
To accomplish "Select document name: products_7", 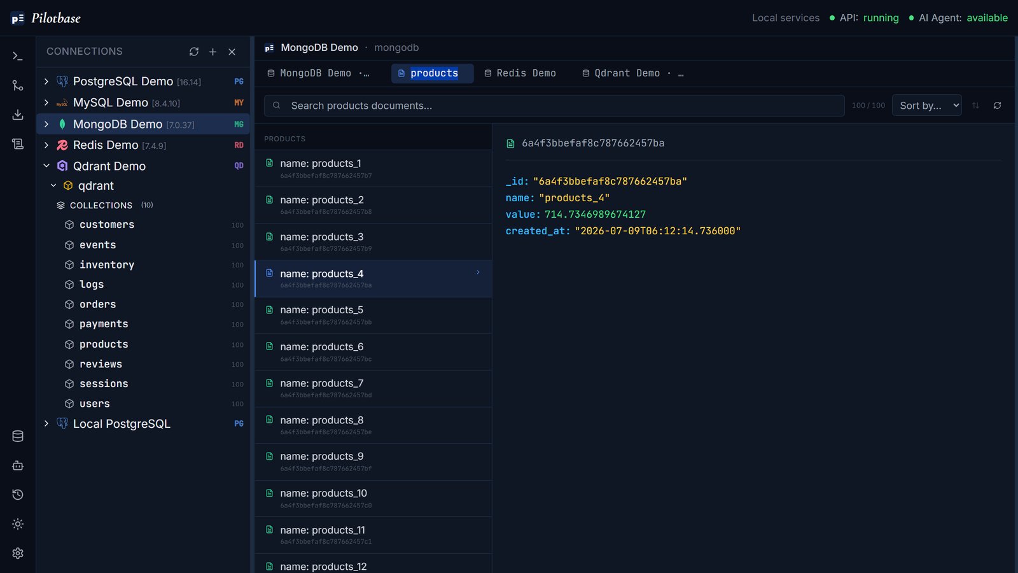I will (373, 388).
